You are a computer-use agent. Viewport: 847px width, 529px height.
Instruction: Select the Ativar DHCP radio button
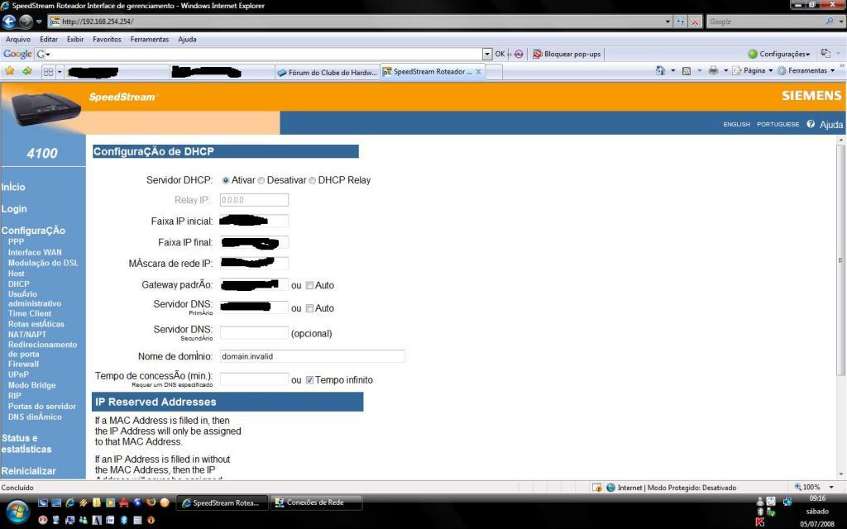[x=226, y=180]
